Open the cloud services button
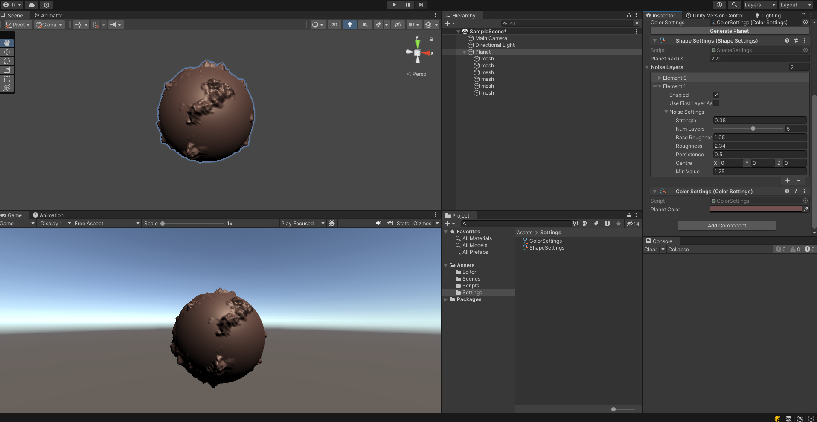817x422 pixels. point(32,5)
